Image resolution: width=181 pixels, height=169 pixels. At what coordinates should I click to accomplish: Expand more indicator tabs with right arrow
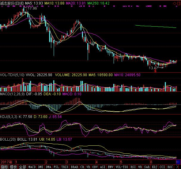tap(177, 167)
